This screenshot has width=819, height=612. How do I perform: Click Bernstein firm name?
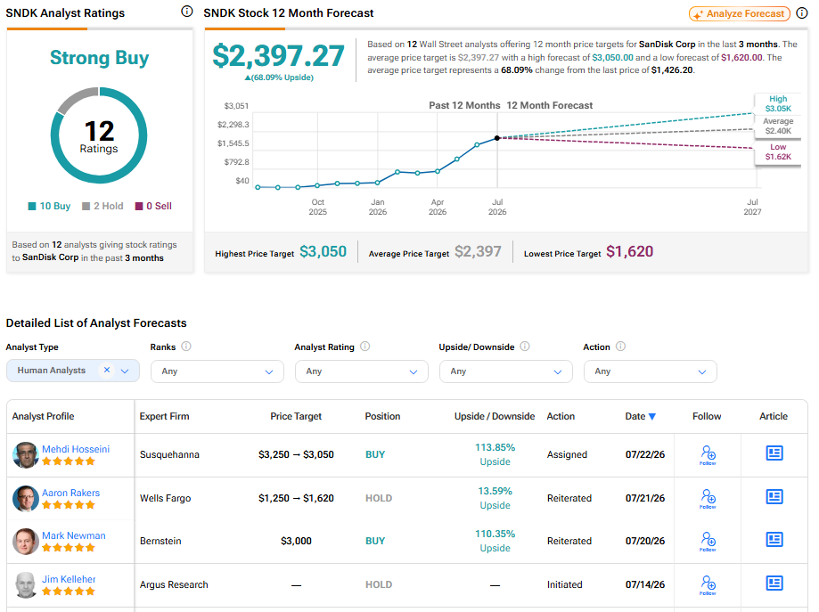point(161,542)
